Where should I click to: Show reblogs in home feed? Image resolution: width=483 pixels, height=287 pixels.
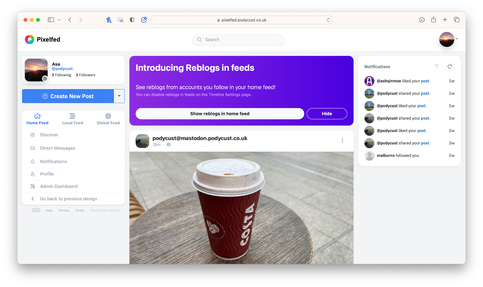[x=219, y=114]
